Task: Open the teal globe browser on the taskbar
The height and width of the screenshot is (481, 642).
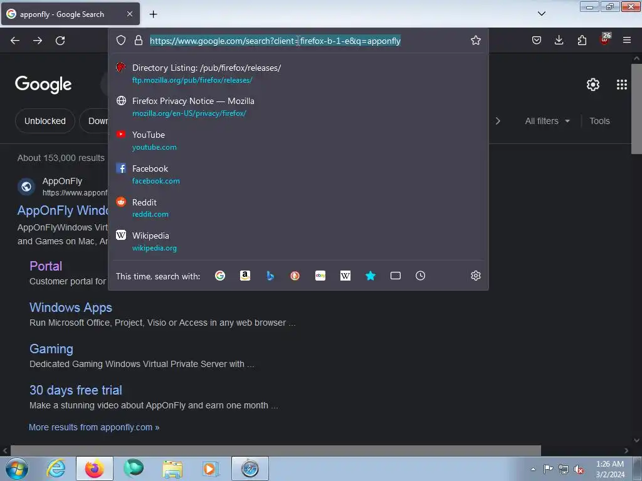Action: click(134, 468)
